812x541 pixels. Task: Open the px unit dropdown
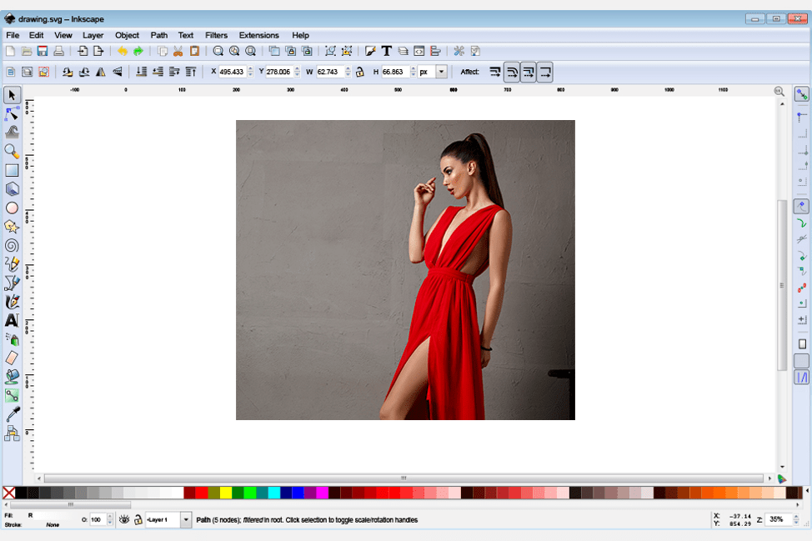pyautogui.click(x=441, y=72)
